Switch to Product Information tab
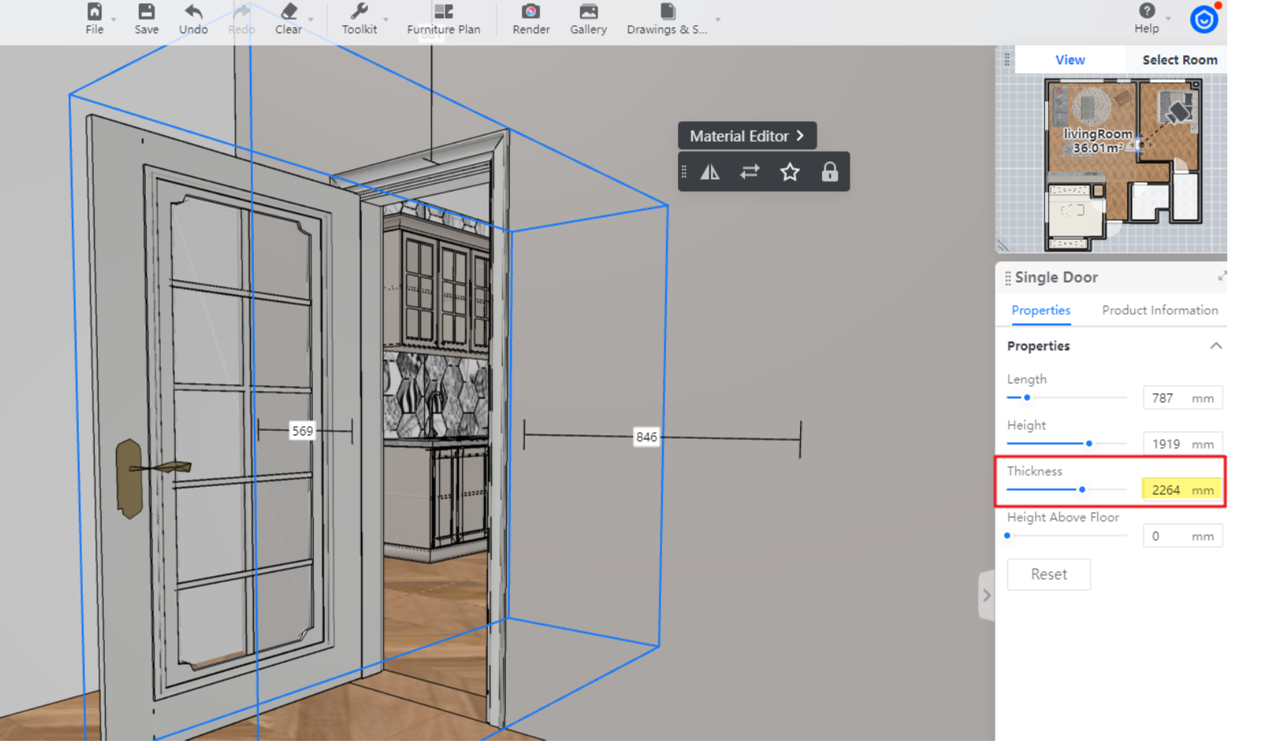1273x748 pixels. [x=1159, y=310]
